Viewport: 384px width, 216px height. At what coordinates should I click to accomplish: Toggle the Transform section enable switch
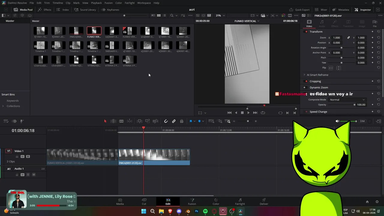pos(306,32)
